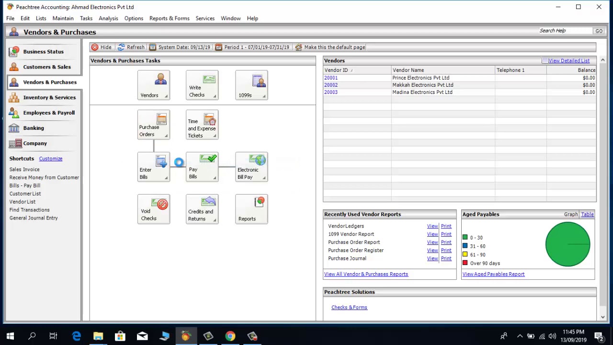Expand Time and Expense Tickets dropdown arrow
This screenshot has height=345, width=613.
click(x=215, y=136)
